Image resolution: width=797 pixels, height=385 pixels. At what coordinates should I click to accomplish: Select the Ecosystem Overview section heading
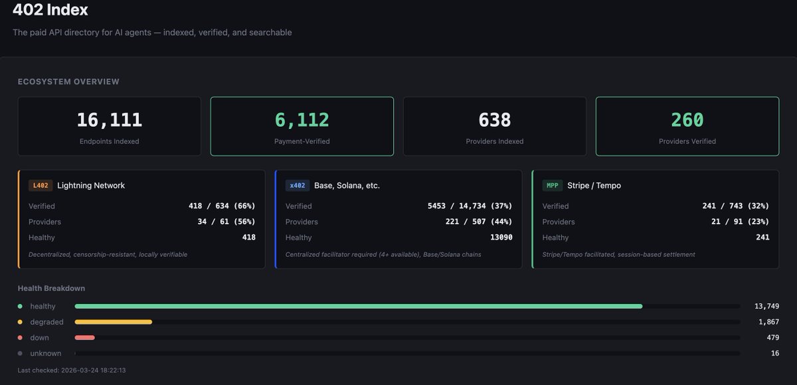tap(68, 82)
